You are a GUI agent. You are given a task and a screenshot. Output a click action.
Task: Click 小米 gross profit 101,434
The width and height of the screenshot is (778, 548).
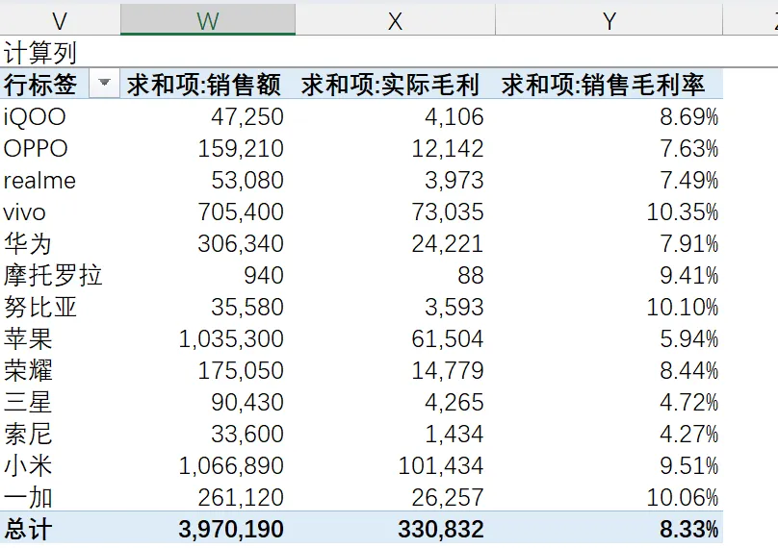(441, 465)
